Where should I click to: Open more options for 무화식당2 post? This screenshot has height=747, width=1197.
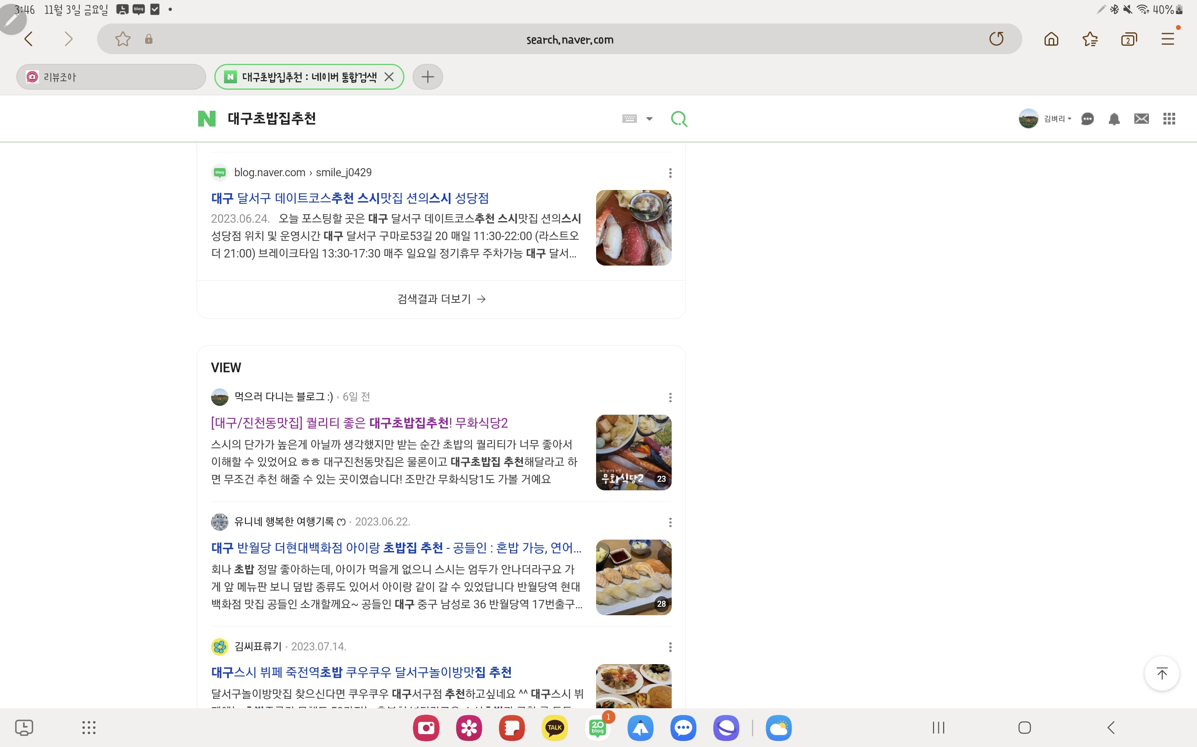[x=670, y=397]
